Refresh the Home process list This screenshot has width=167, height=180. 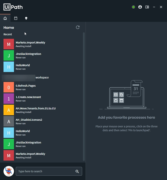[x=78, y=27]
